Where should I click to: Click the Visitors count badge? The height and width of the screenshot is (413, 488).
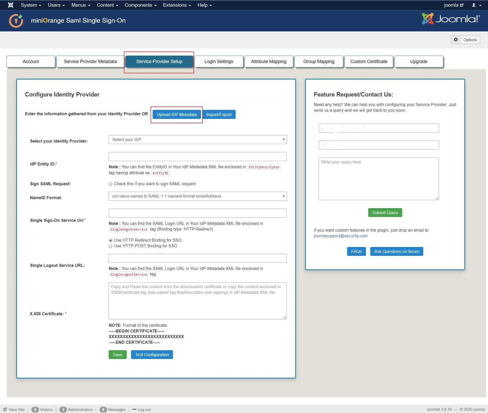tap(35, 409)
